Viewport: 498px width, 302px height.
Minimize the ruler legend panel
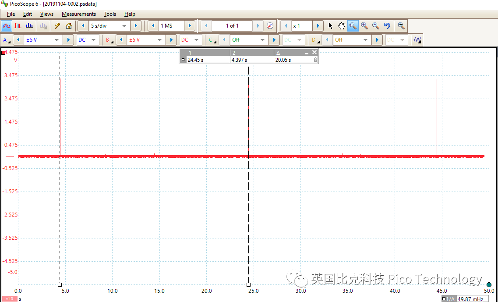pyautogui.click(x=307, y=52)
